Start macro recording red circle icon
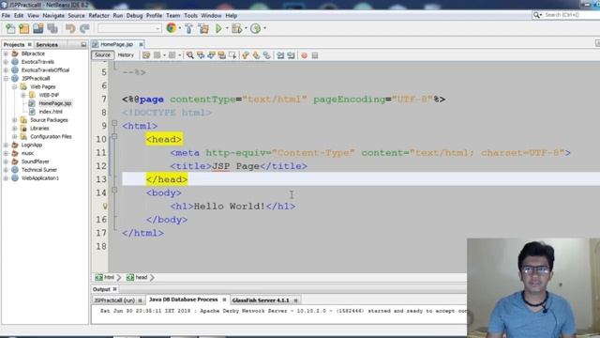600x338 pixels. (304, 55)
